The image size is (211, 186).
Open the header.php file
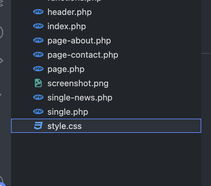69,12
